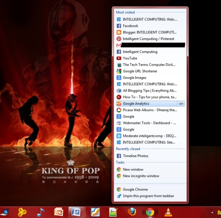Viewport: 221px width, 218px height.
Task: Open the Facebook entry in Most visited
Action: click(150, 26)
